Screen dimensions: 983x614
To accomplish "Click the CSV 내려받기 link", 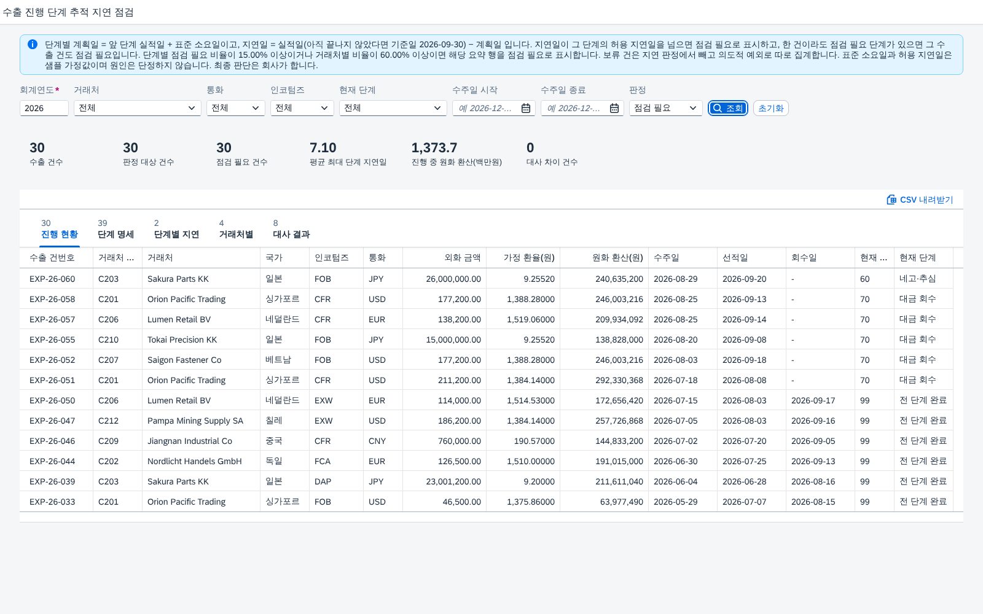I will coord(920,200).
